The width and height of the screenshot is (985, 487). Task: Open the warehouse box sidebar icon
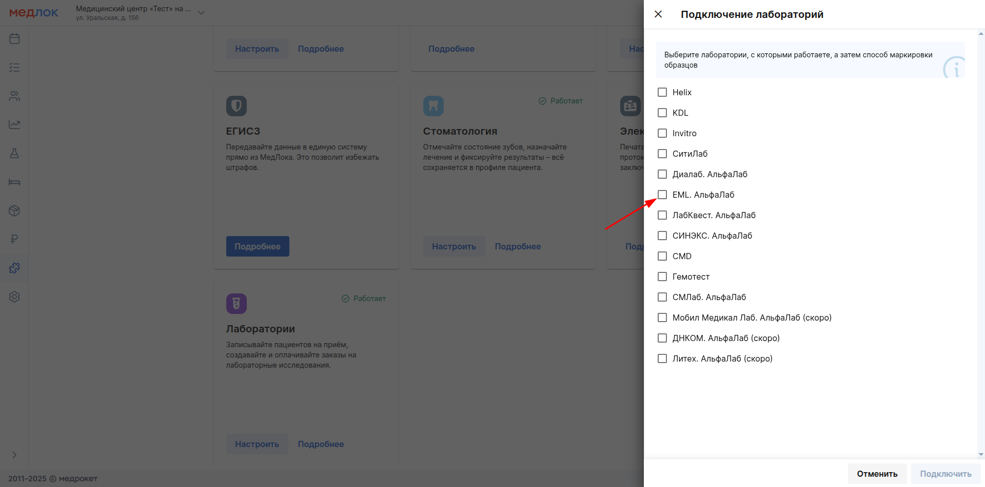click(x=14, y=211)
